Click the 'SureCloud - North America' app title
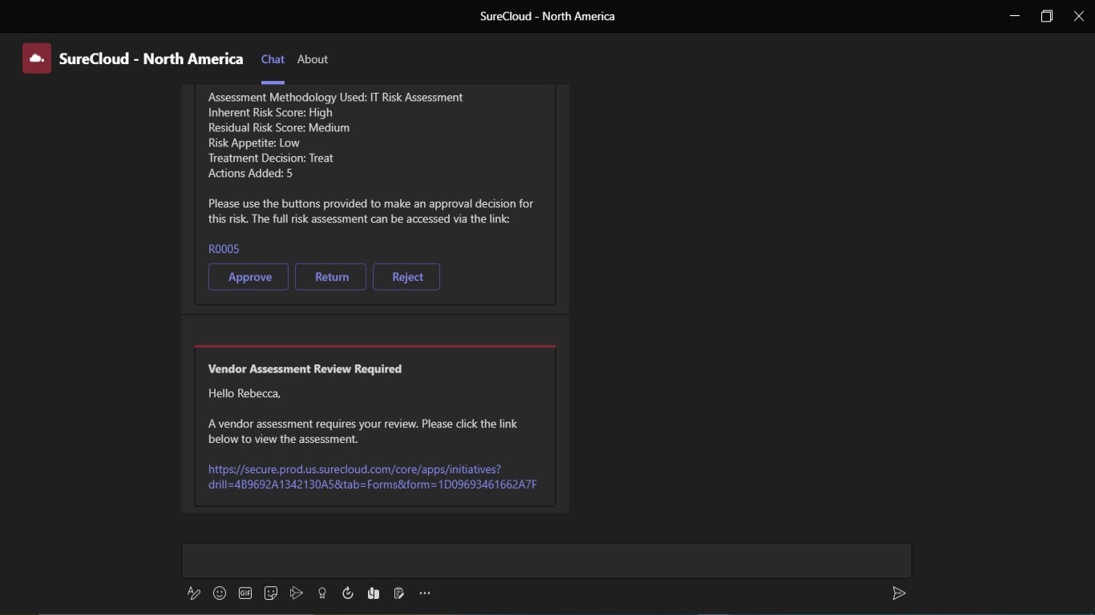 pyautogui.click(x=151, y=58)
